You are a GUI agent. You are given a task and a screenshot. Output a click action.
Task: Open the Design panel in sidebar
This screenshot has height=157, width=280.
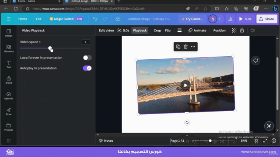(9, 33)
